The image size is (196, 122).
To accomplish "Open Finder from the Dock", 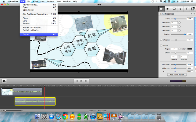I will 37,117.
